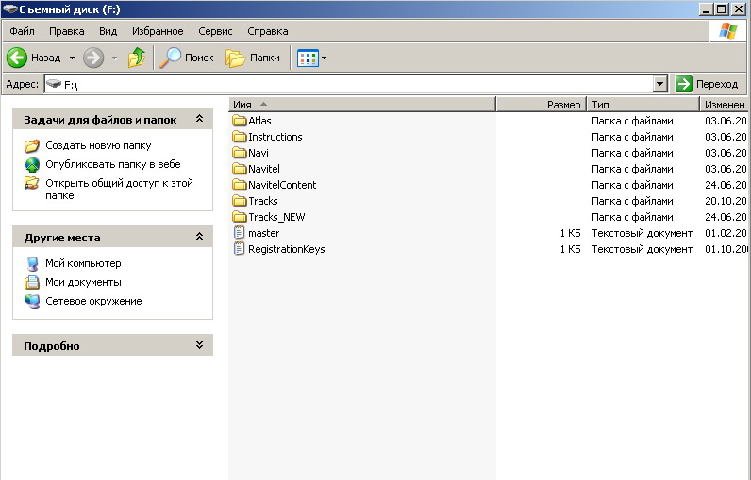Select the Navi folder icon

(x=239, y=153)
